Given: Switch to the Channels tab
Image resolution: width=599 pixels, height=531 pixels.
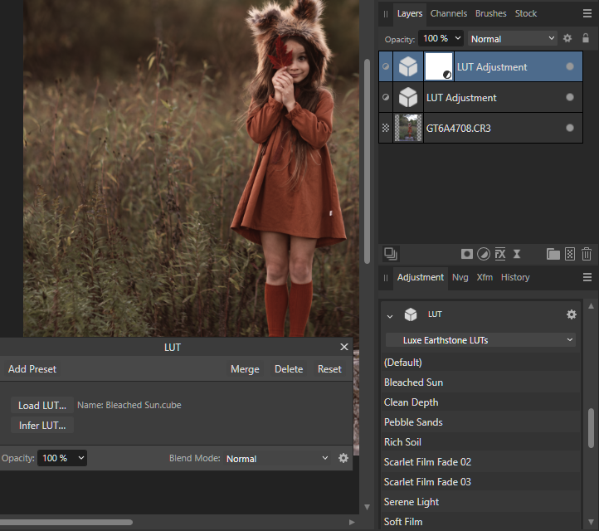Looking at the screenshot, I should [x=448, y=13].
